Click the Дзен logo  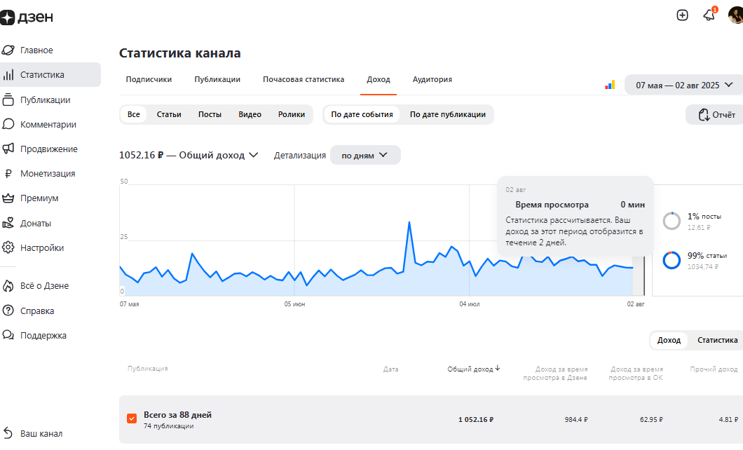pos(27,17)
